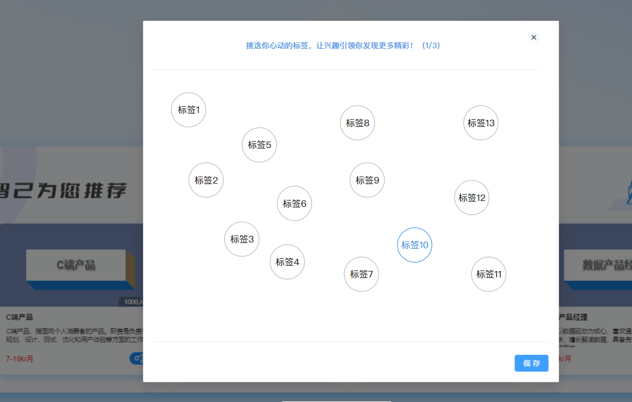Image resolution: width=632 pixels, height=402 pixels.
Task: Click the blue icon on C端产品 card
Action: [x=136, y=359]
